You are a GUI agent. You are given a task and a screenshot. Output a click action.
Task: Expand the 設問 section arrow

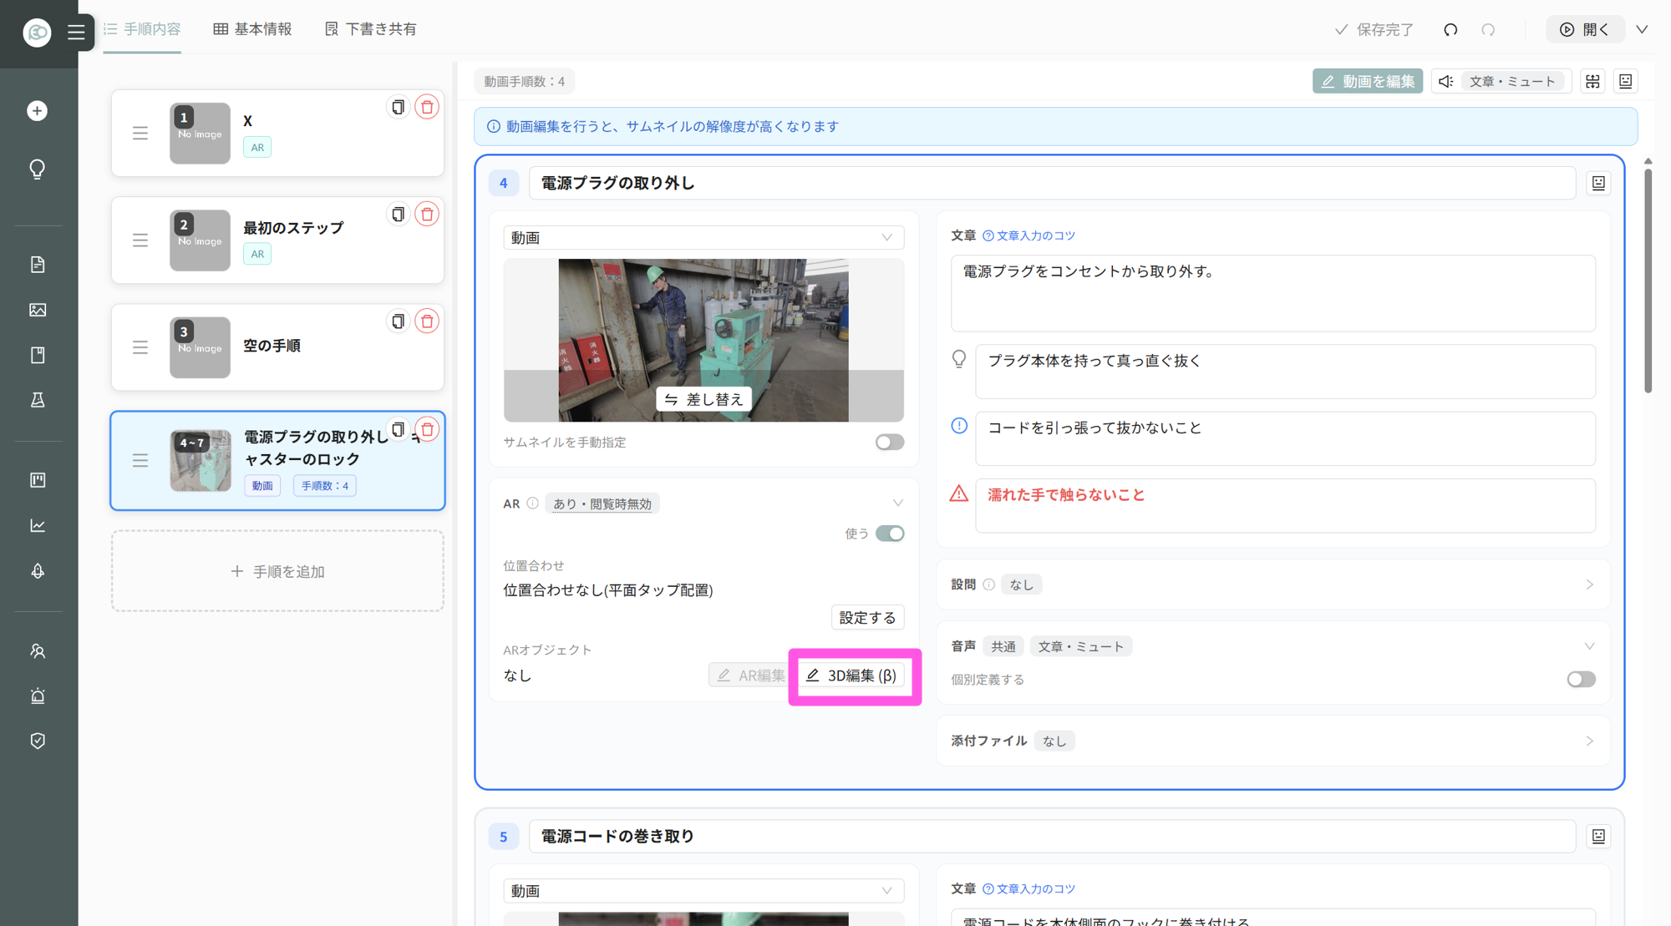click(1589, 584)
